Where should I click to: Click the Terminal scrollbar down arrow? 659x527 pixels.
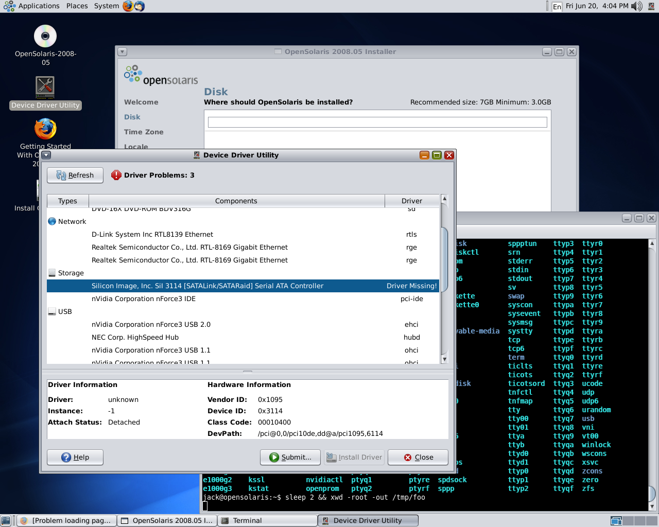pyautogui.click(x=651, y=506)
